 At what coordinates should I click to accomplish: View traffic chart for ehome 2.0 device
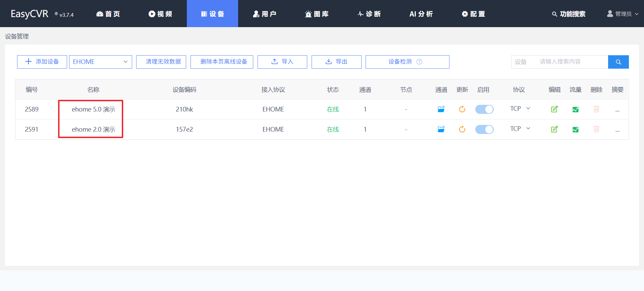click(575, 130)
